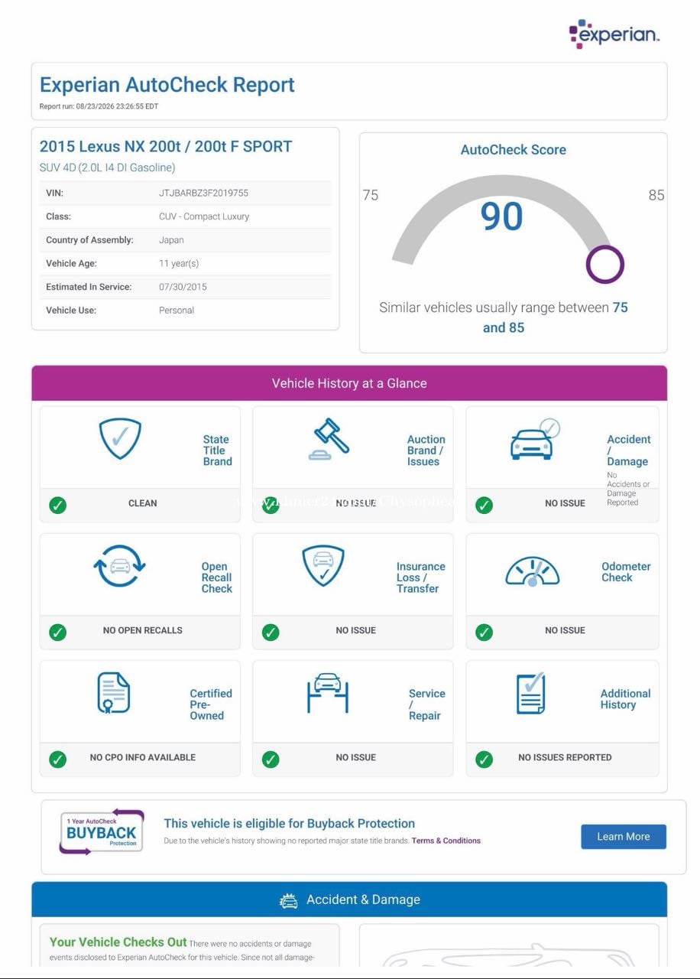This screenshot has height=979, width=700.
Task: Open the Terms & Conditions link
Action: pyautogui.click(x=446, y=841)
